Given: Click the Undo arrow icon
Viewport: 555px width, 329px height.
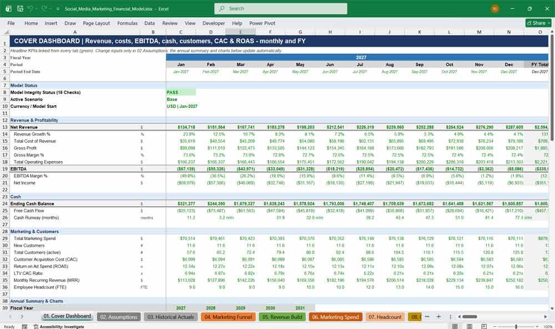Looking at the screenshot, I should tap(31, 8).
